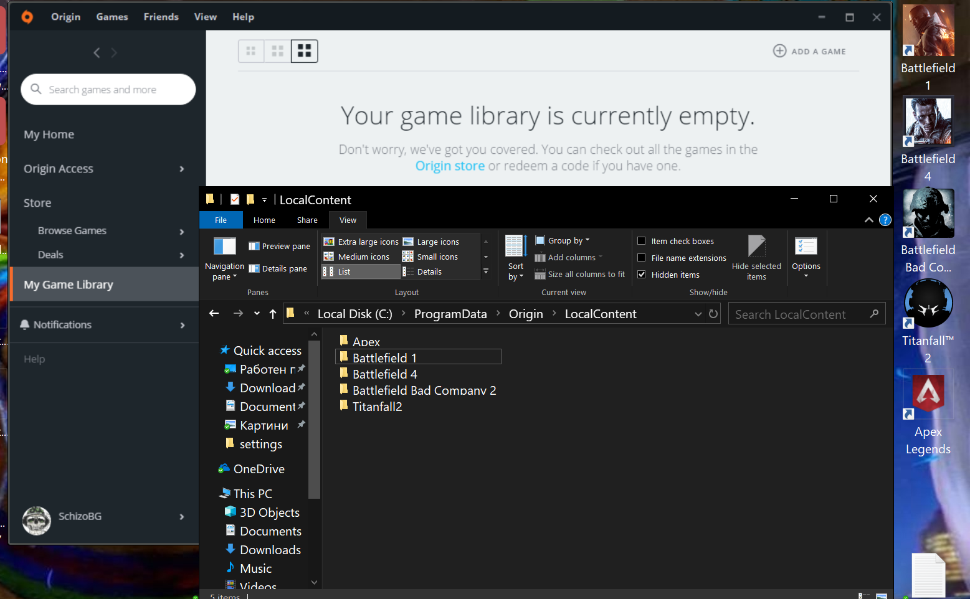Viewport: 970px width, 599px height.
Task: Choose Details layout
Action: click(x=422, y=271)
